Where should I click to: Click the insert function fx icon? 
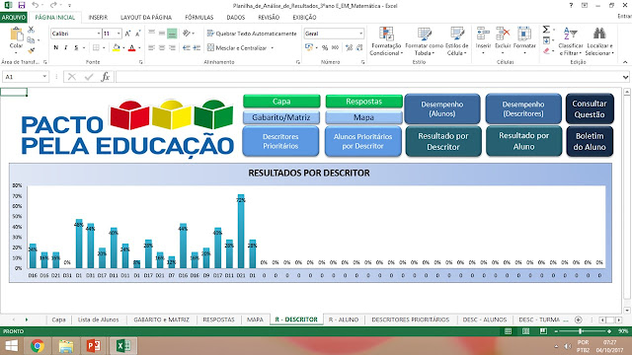[x=106, y=77]
